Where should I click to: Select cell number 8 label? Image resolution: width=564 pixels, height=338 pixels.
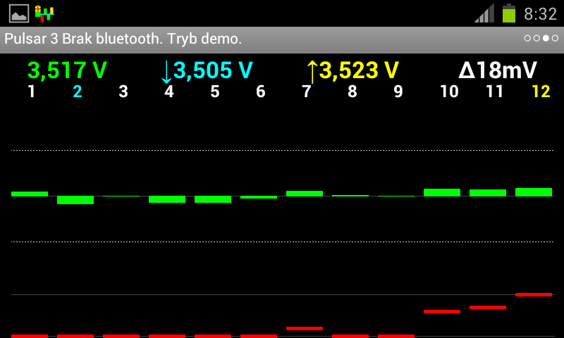click(352, 92)
